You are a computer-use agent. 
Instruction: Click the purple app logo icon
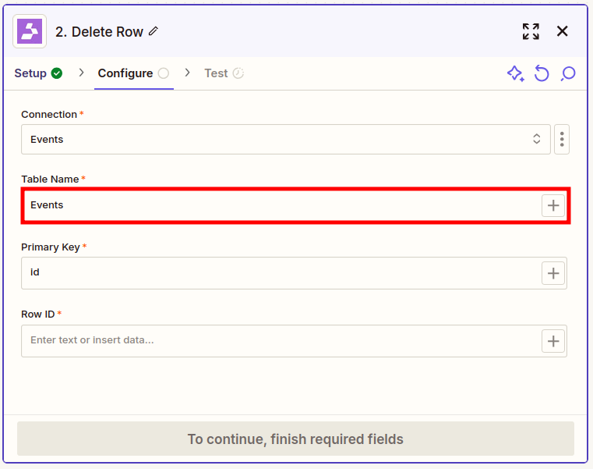(30, 31)
